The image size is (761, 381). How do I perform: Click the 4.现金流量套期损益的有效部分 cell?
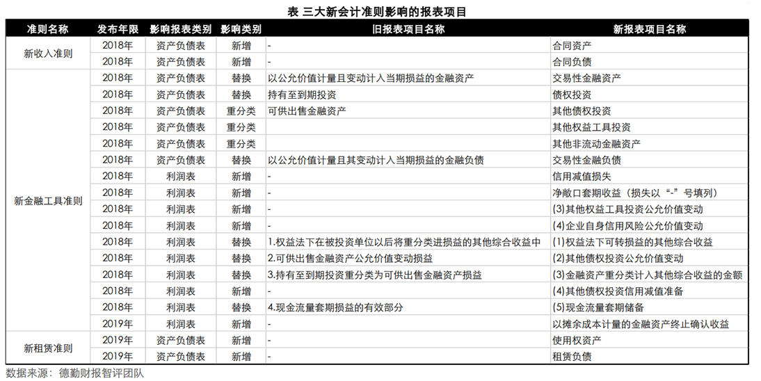click(x=335, y=307)
